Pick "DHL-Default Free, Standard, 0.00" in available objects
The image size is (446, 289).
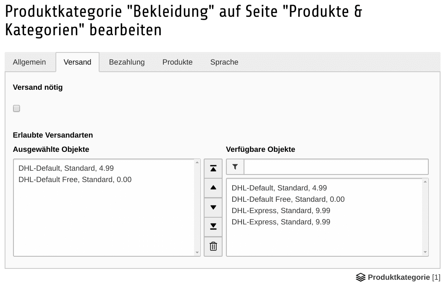click(x=288, y=199)
